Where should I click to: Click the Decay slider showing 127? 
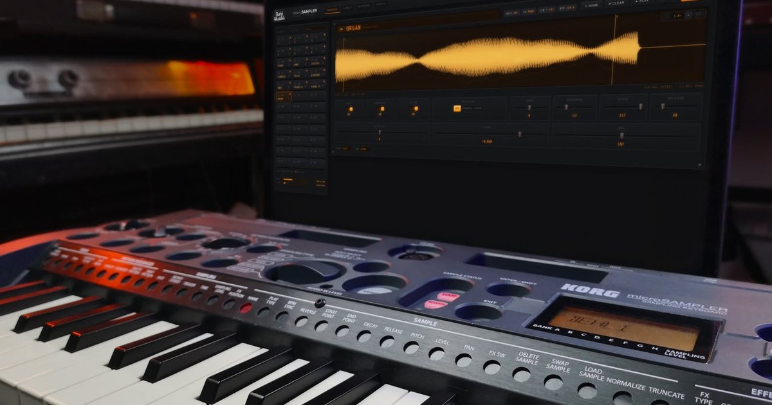[623, 107]
